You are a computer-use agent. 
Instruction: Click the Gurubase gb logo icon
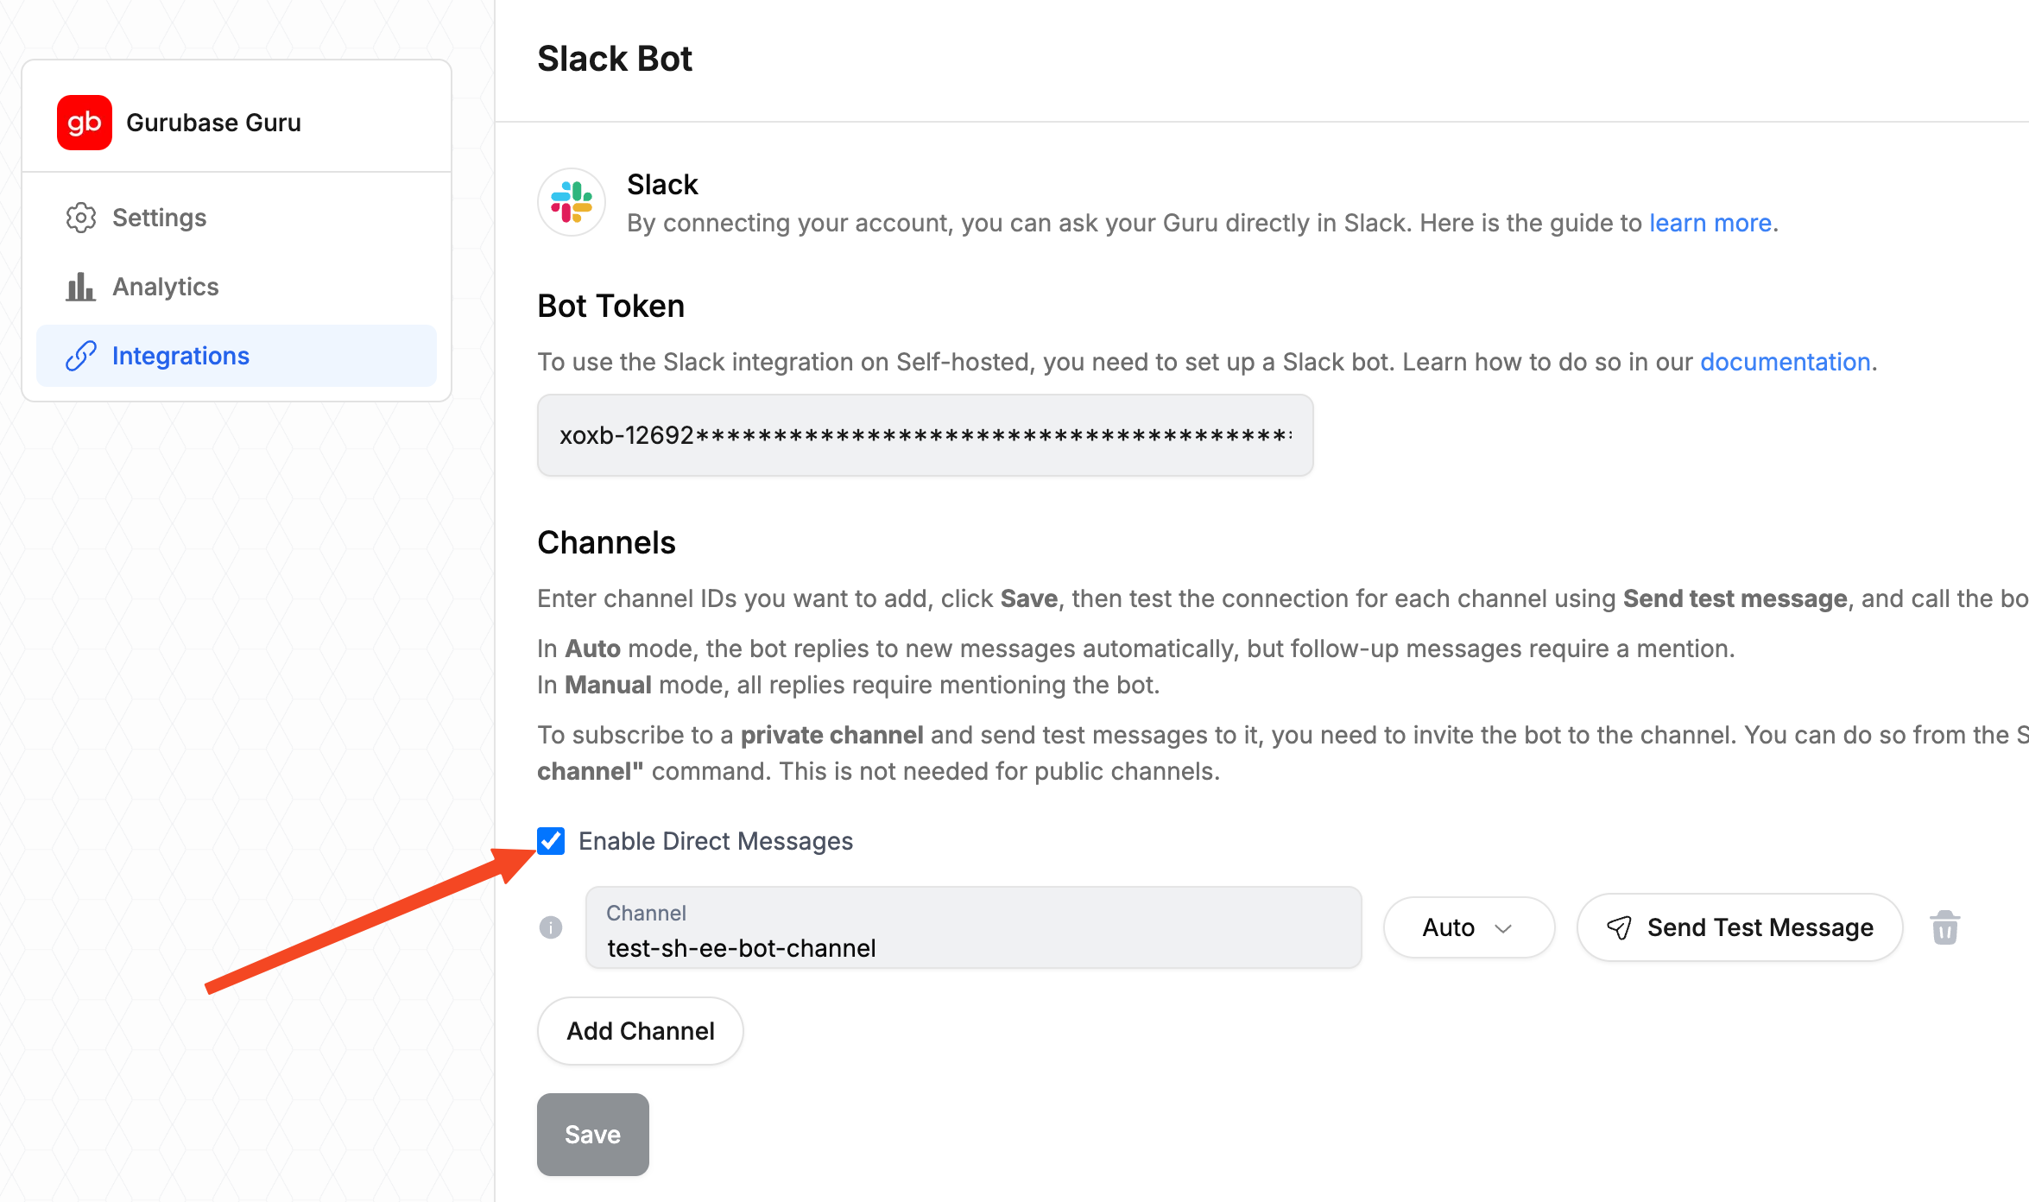coord(85,123)
